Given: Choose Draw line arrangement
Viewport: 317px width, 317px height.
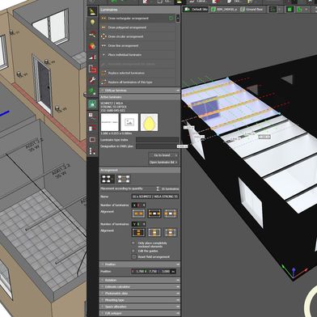Looking at the screenshot, I should click(x=137, y=46).
